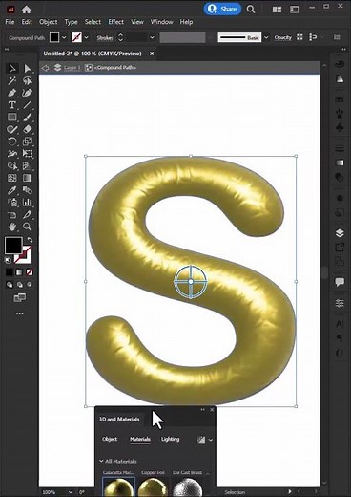
Task: Open zoom level 100% dropdown
Action: point(71,492)
